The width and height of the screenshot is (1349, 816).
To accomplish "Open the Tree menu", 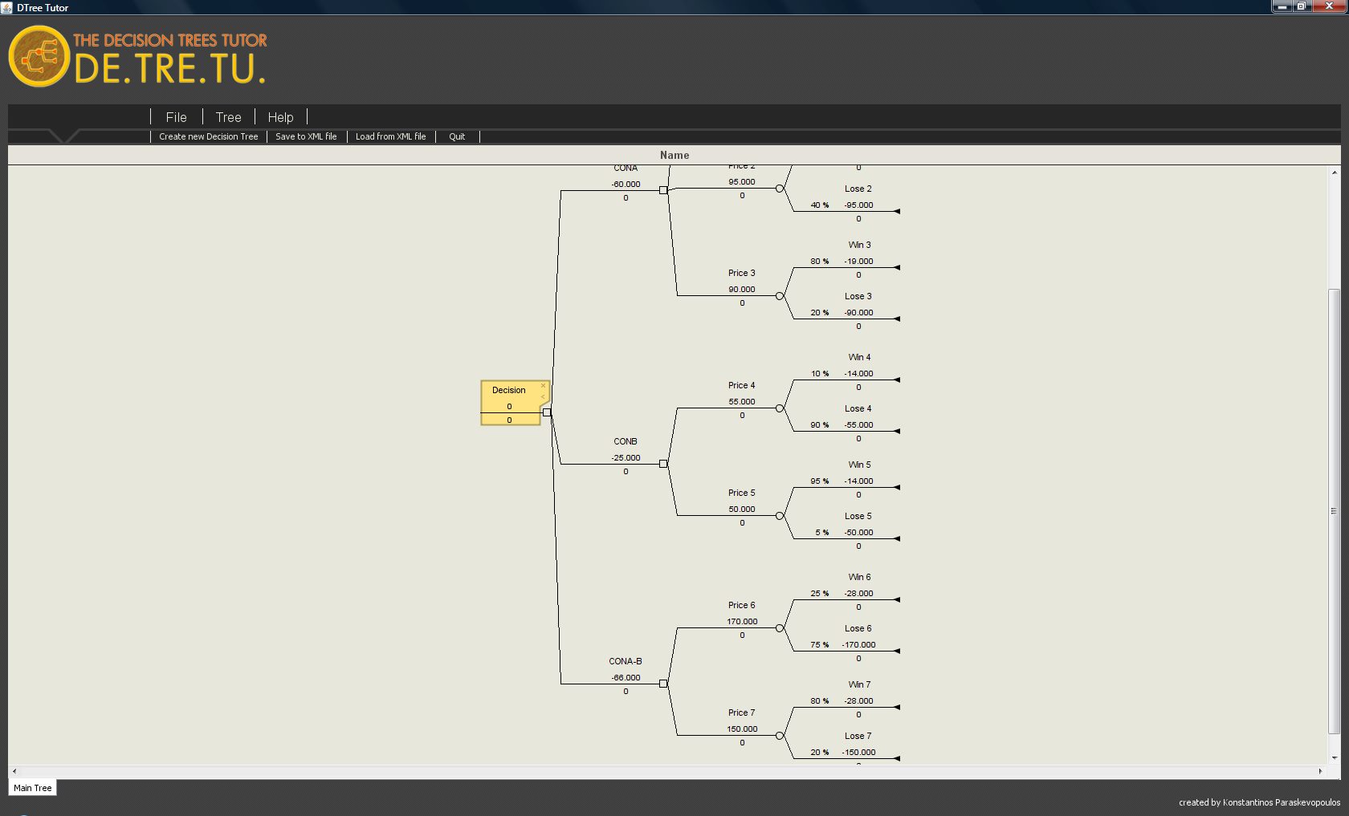I will pos(228,117).
